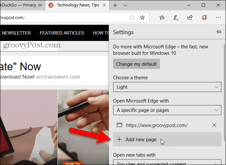Maximize the Edge window

(x=203, y=5)
